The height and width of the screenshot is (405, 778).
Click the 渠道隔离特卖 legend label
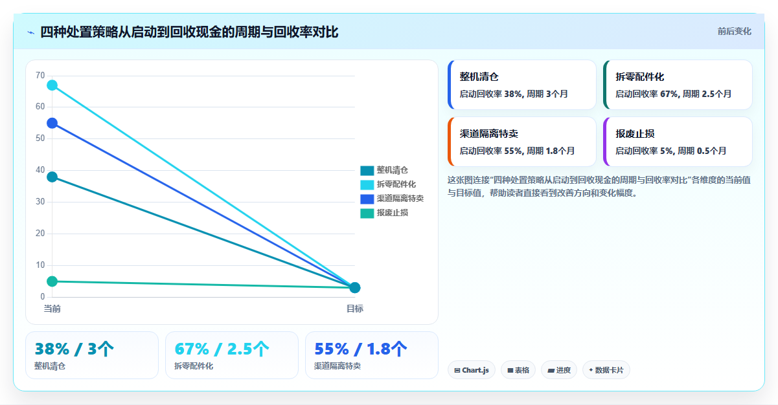(400, 199)
